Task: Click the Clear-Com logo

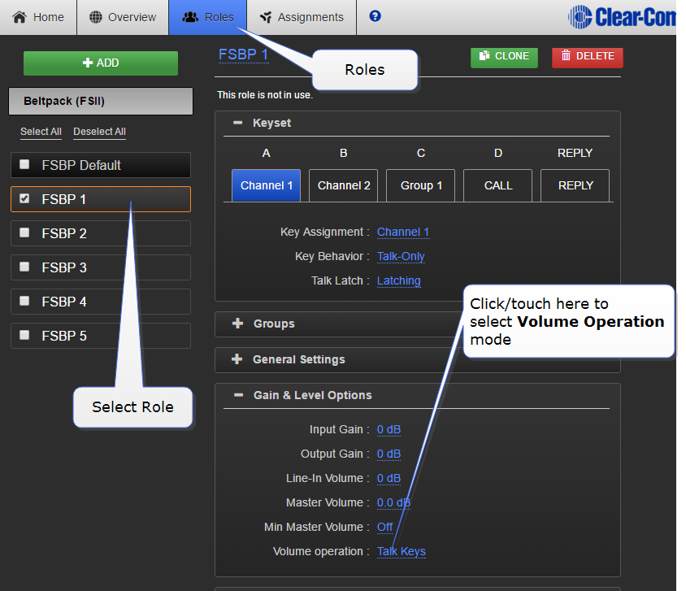Action: click(x=622, y=16)
